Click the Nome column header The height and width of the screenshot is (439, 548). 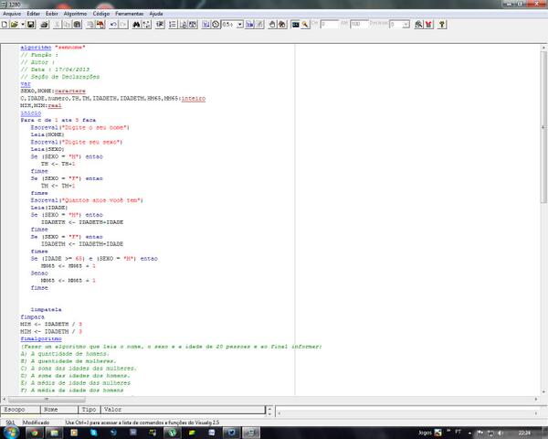59,410
